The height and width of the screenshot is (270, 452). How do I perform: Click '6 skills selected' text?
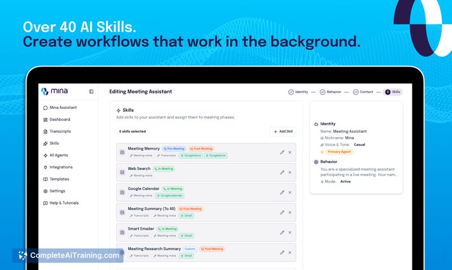133,132
